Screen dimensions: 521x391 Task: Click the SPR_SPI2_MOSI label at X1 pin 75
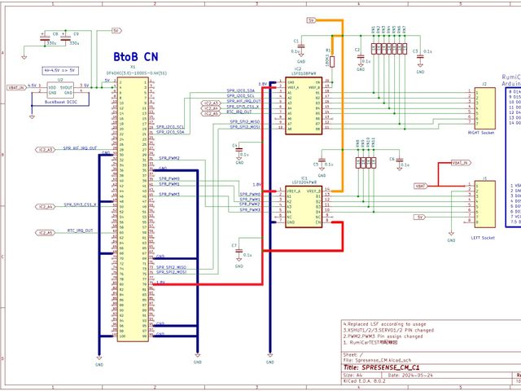coord(171,272)
